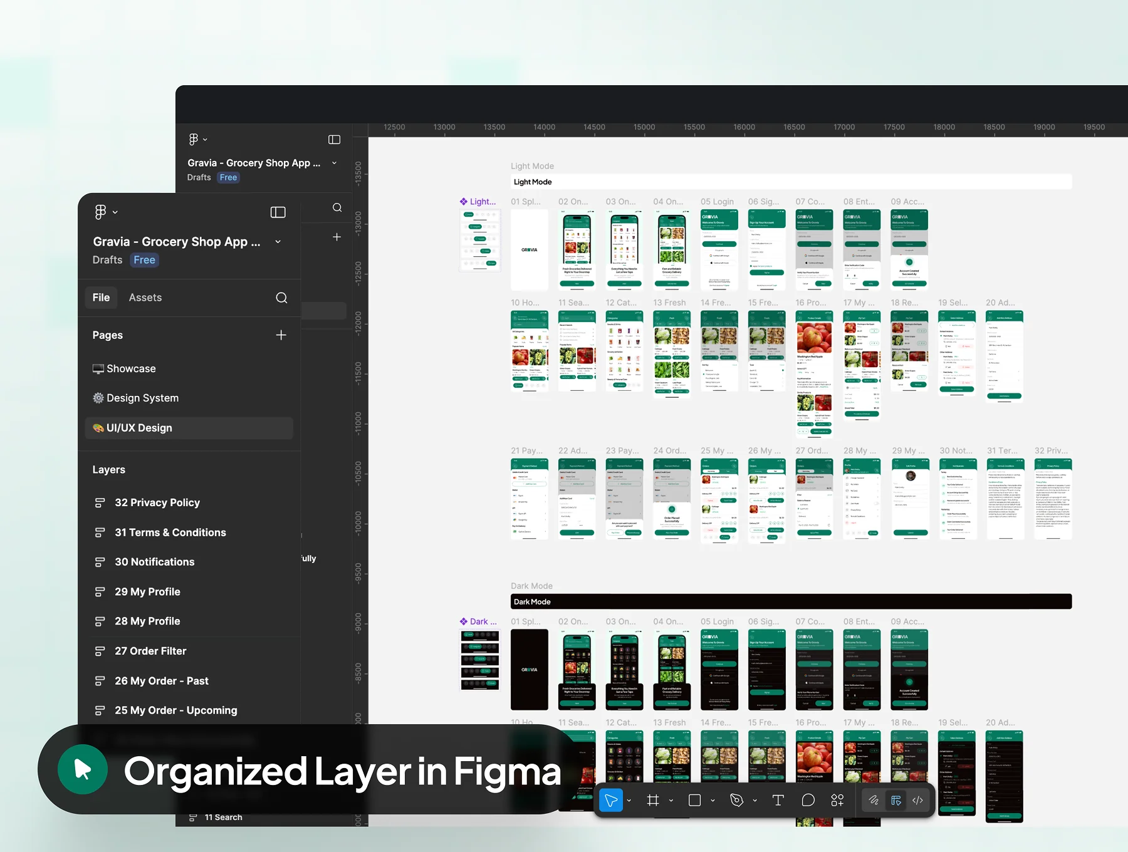Click the frame icon beside 27 Order Filter

tap(100, 651)
